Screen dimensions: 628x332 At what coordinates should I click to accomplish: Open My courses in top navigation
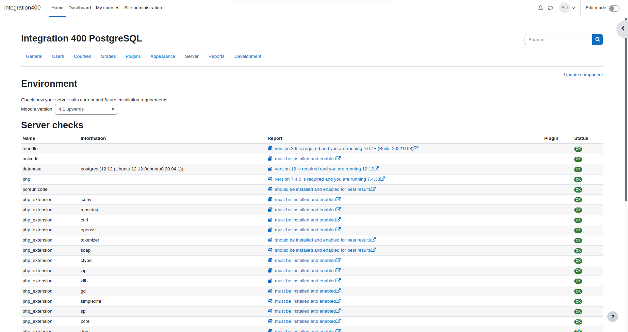(108, 8)
